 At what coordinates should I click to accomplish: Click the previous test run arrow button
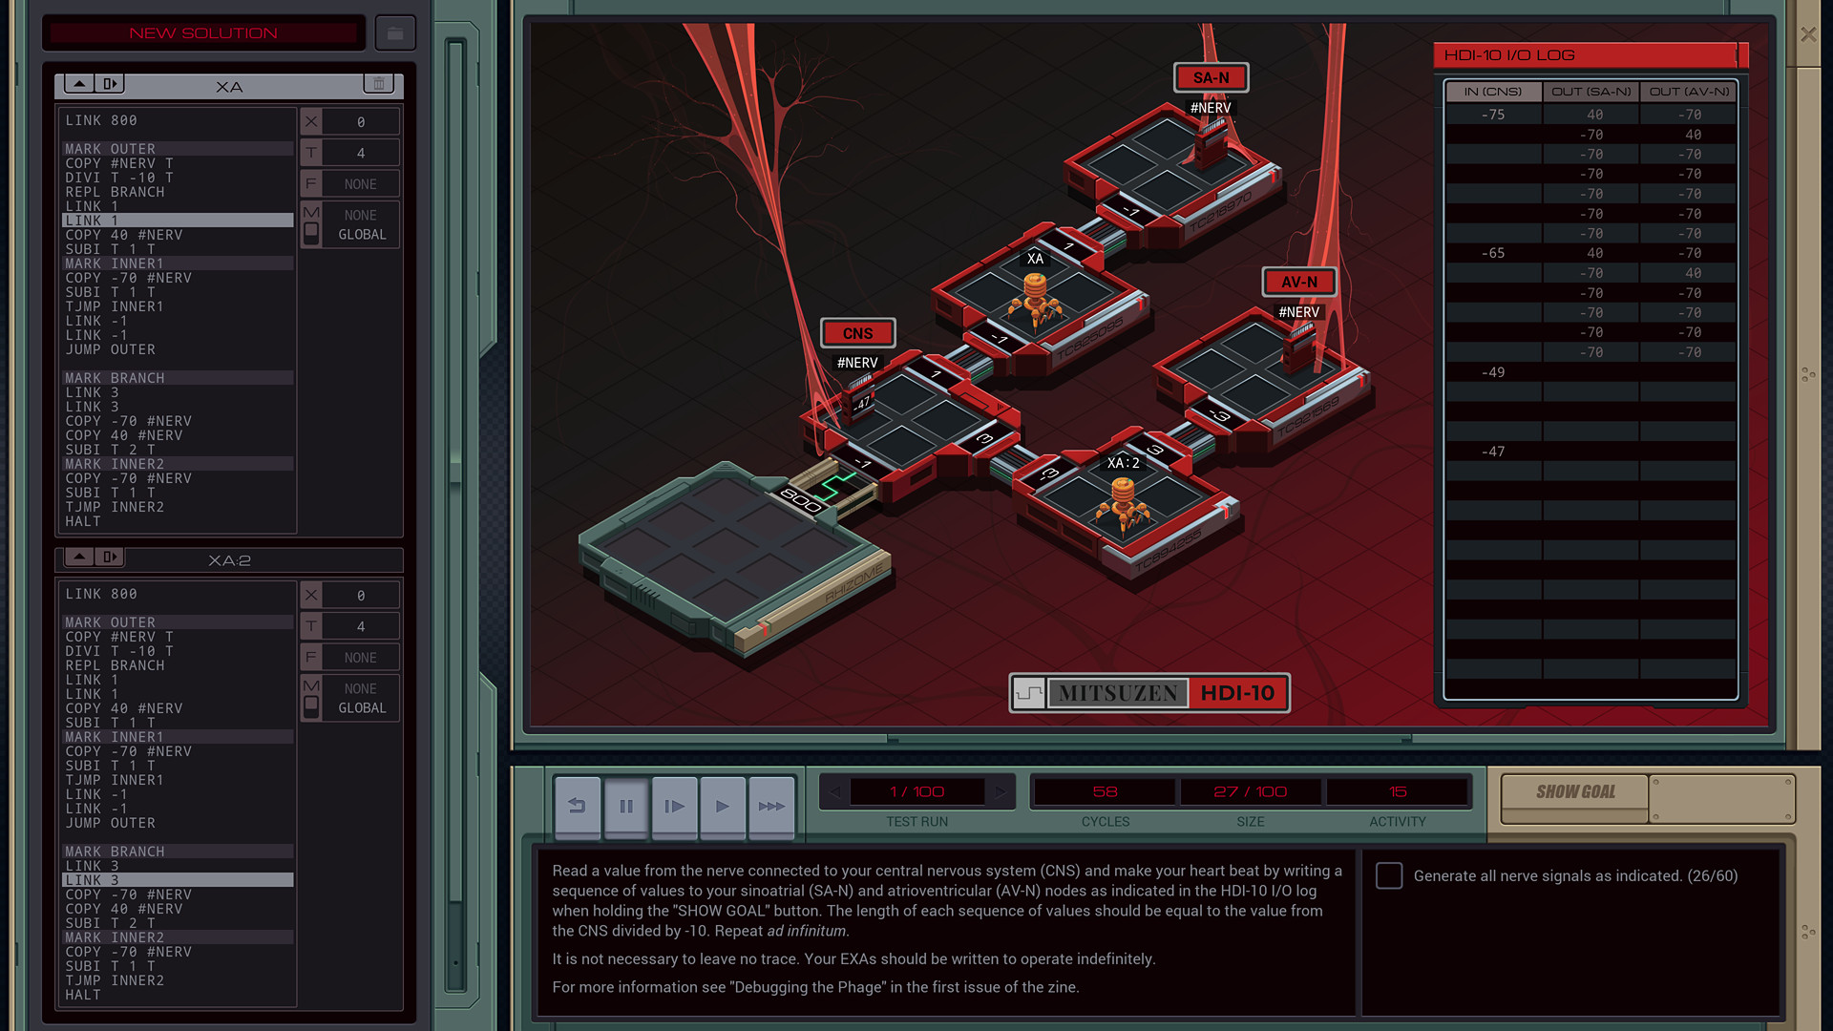pos(833,790)
